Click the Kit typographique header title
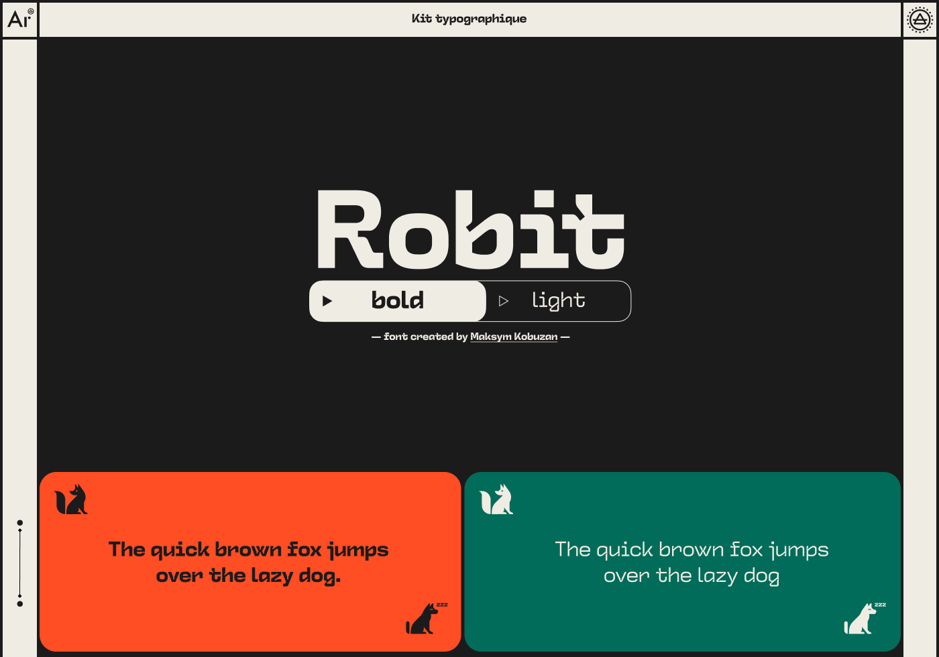 tap(469, 19)
